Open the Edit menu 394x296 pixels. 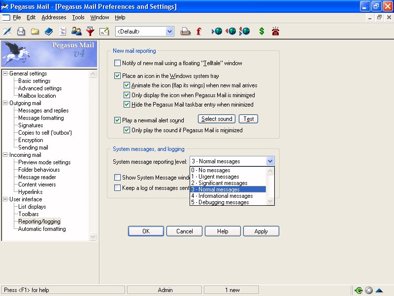pyautogui.click(x=31, y=17)
